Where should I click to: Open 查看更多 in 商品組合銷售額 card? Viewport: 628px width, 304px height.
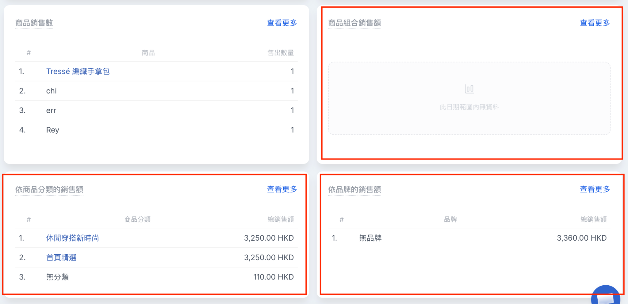595,23
